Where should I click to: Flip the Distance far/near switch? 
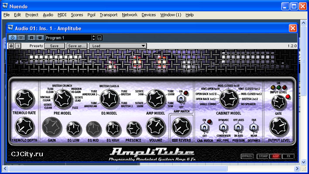(254, 128)
